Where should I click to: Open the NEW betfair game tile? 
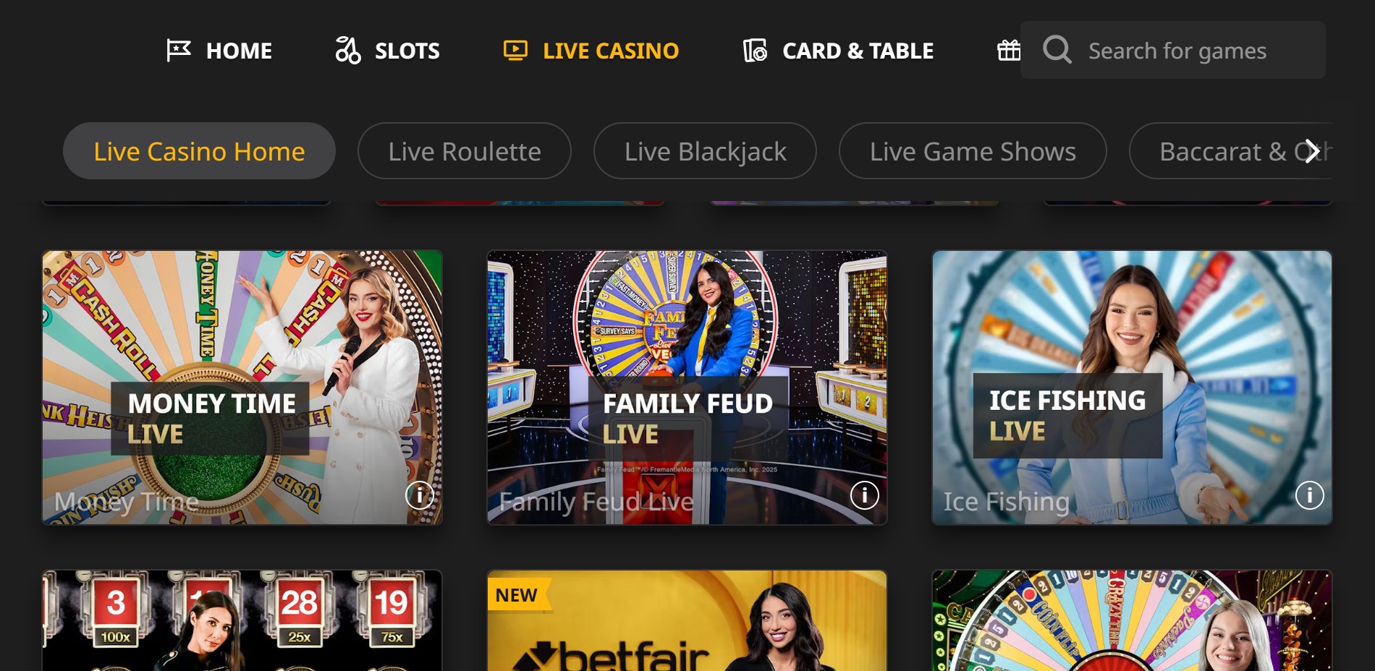pos(687,620)
